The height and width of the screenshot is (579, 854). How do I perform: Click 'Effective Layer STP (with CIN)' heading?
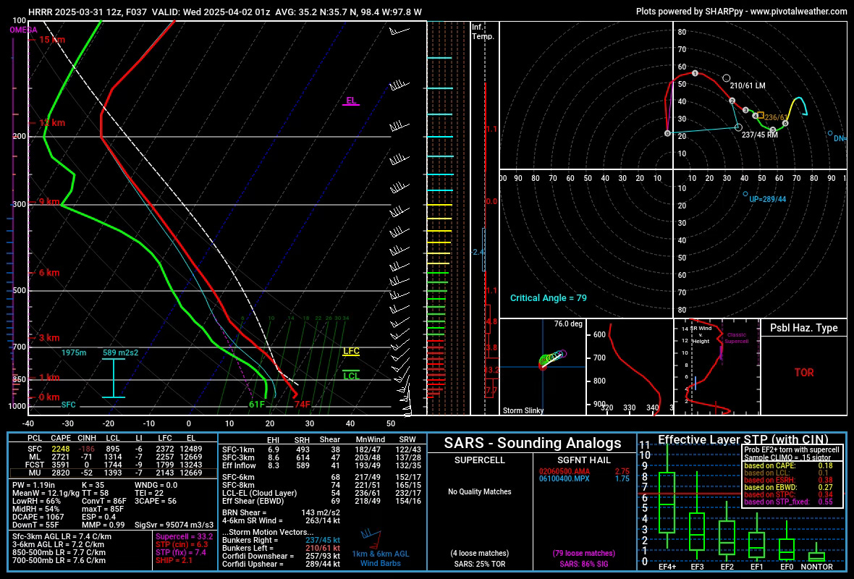pyautogui.click(x=743, y=439)
